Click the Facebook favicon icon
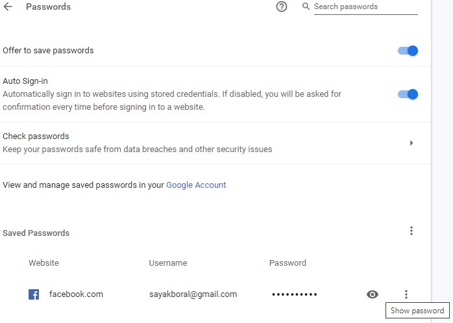 34,294
